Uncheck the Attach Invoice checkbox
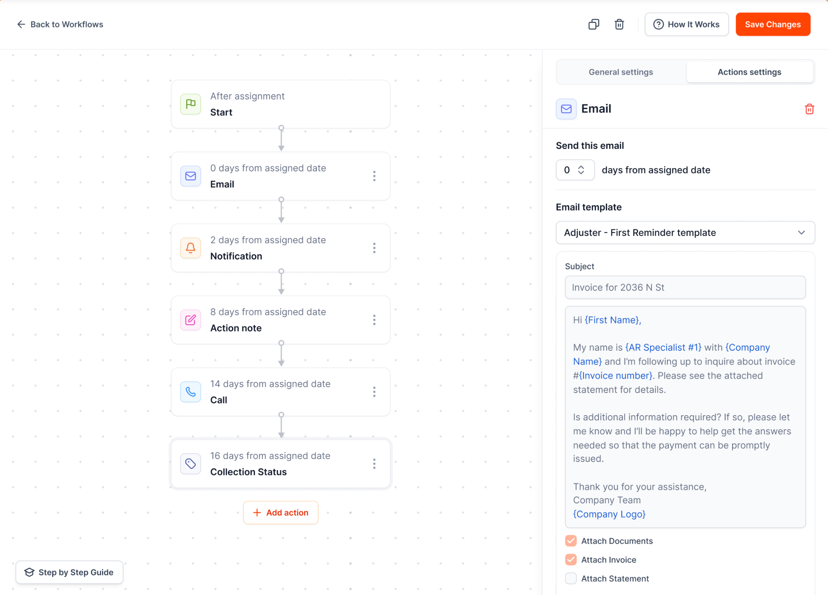This screenshot has height=595, width=828. pos(571,560)
